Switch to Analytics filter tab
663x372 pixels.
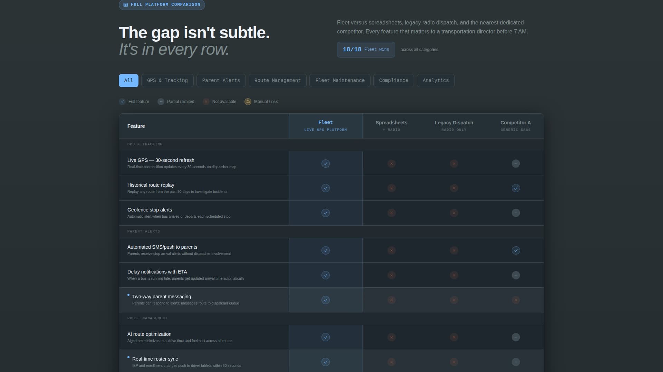pos(436,81)
